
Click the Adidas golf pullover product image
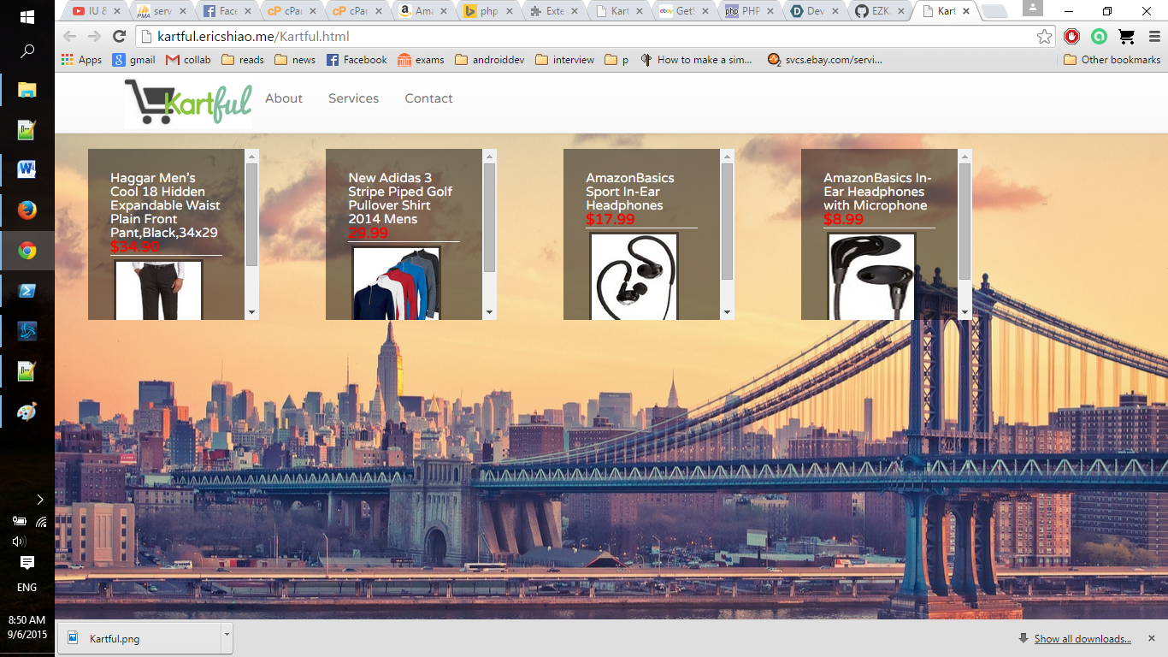(x=396, y=283)
